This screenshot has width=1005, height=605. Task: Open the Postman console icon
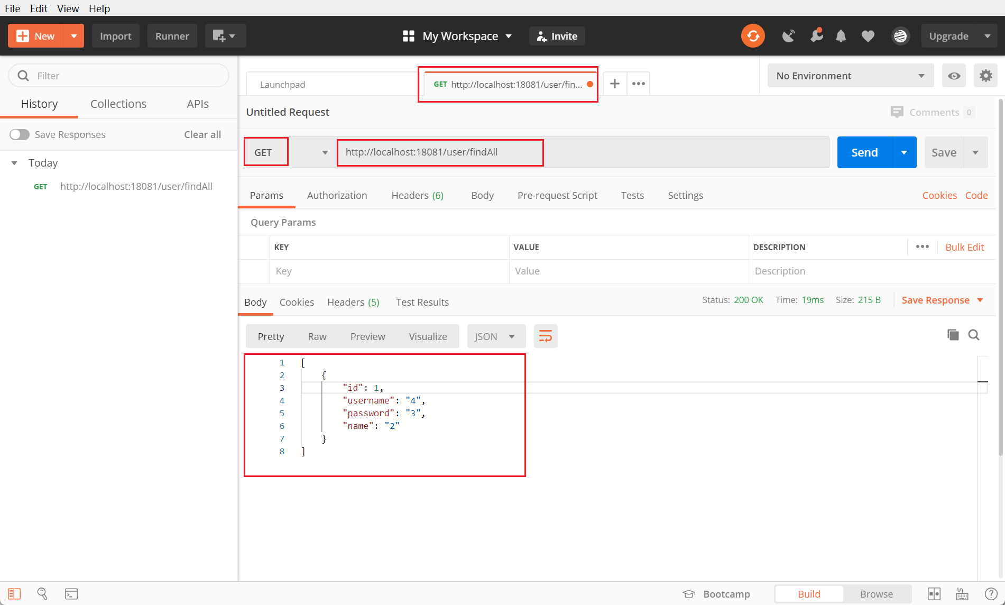[71, 594]
